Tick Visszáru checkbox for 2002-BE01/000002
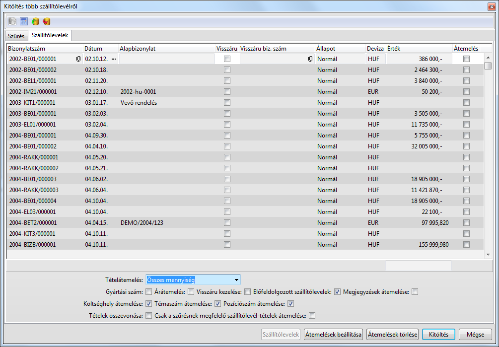 (227, 69)
